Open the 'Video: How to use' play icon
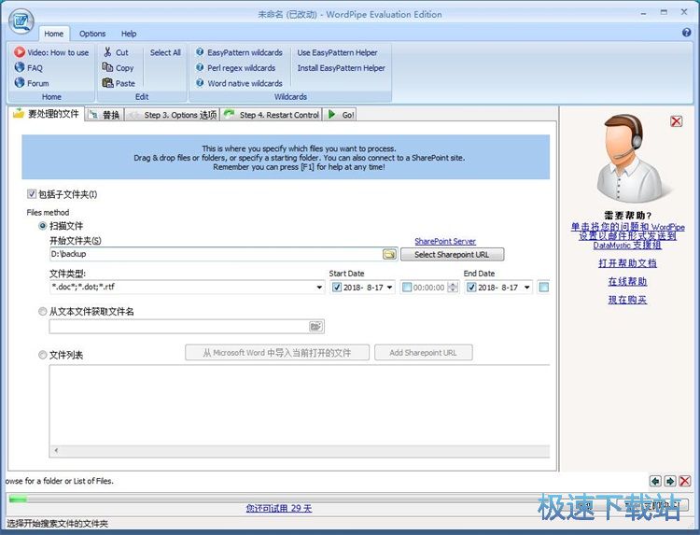The width and height of the screenshot is (700, 535). [20, 52]
